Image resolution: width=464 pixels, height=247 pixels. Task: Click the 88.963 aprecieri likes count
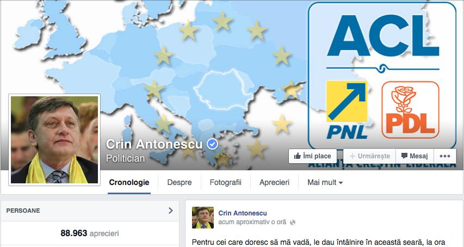click(90, 233)
